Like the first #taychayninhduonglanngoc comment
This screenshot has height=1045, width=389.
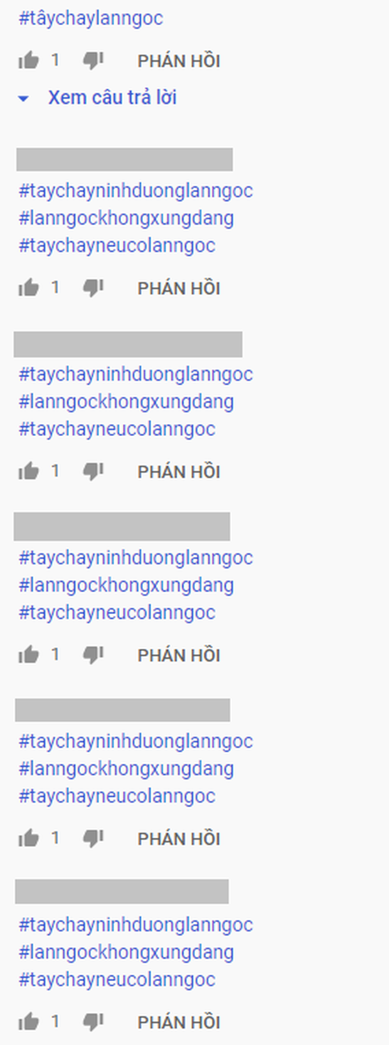click(x=28, y=288)
